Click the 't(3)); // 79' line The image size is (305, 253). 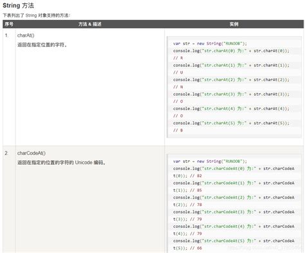(187, 219)
